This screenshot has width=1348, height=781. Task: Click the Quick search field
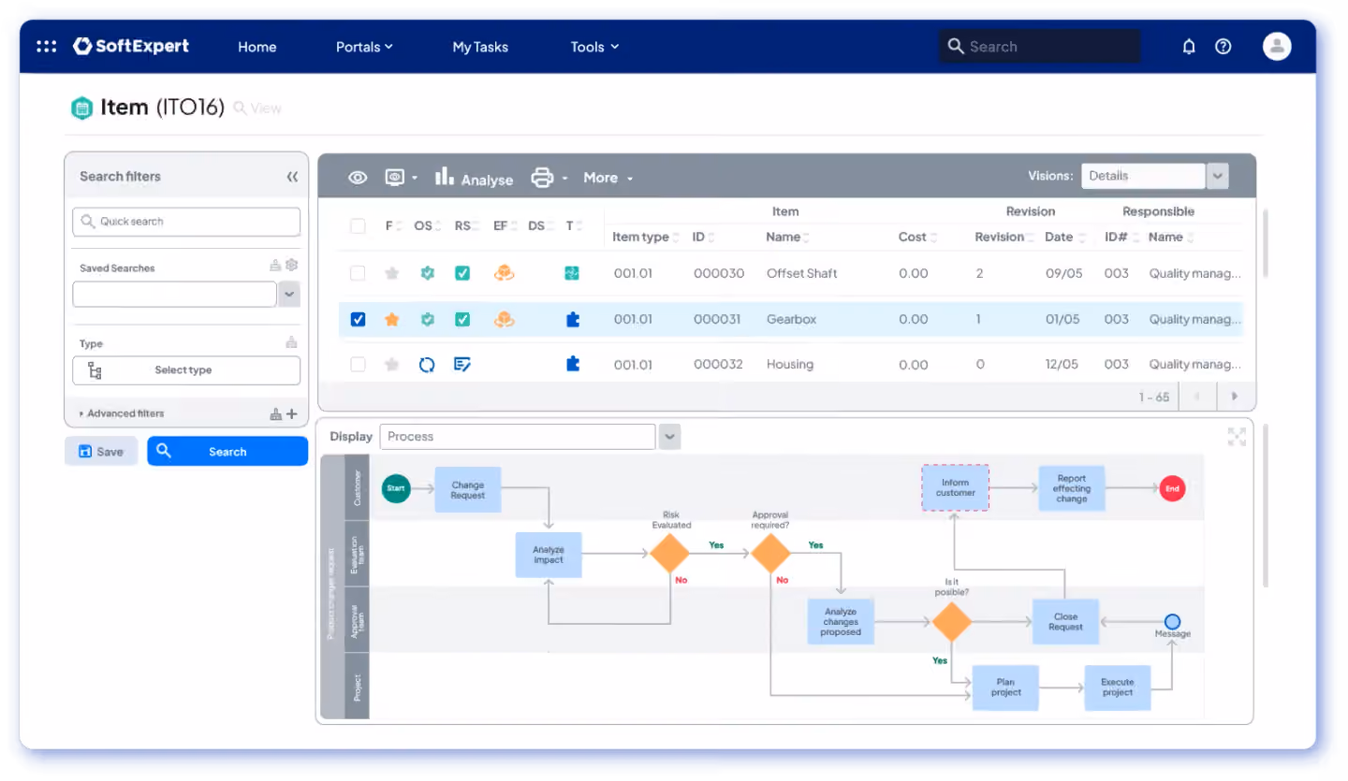pos(186,222)
